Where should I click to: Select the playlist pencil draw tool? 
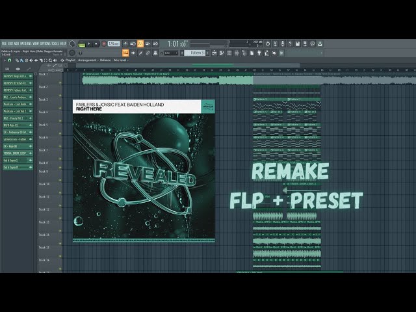pyautogui.click(x=17, y=60)
